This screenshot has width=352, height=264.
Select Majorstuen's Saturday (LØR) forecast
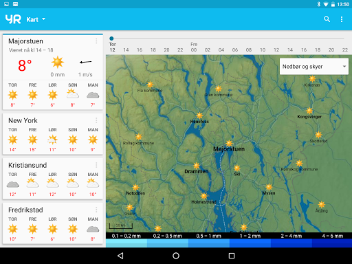point(52,95)
